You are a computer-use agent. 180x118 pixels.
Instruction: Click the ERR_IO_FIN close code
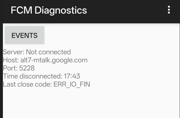[72, 85]
